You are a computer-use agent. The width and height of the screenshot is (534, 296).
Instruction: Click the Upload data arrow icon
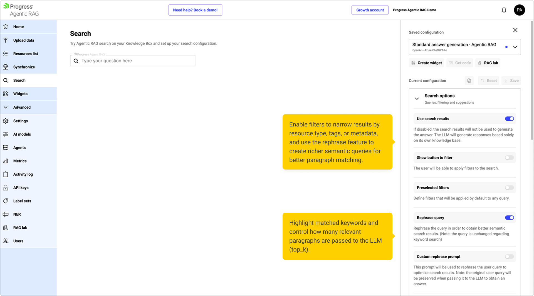6,40
